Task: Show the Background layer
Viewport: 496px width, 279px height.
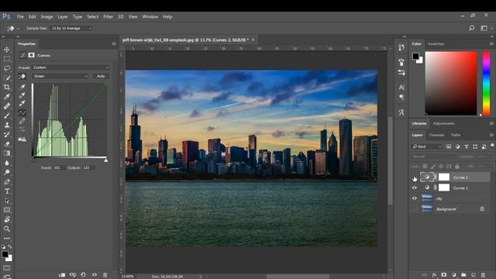Action: coord(415,208)
